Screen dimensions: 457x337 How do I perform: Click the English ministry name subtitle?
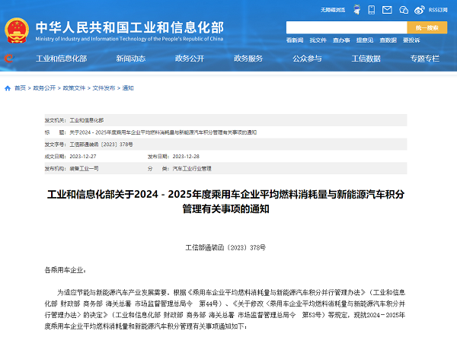(x=129, y=39)
